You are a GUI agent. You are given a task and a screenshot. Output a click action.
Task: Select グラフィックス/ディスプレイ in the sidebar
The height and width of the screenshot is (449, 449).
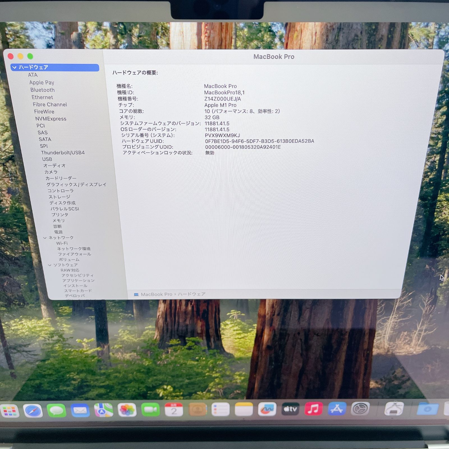[x=76, y=184]
